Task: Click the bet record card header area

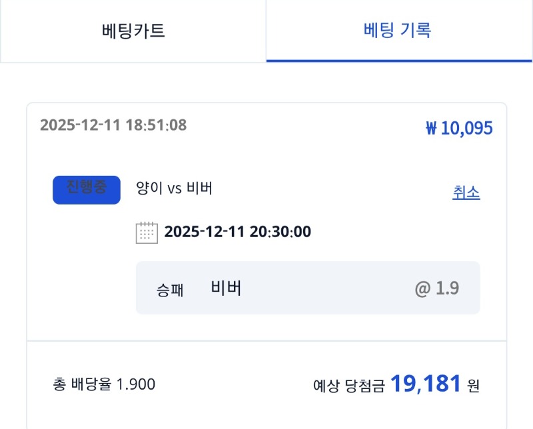Action: tap(266, 127)
